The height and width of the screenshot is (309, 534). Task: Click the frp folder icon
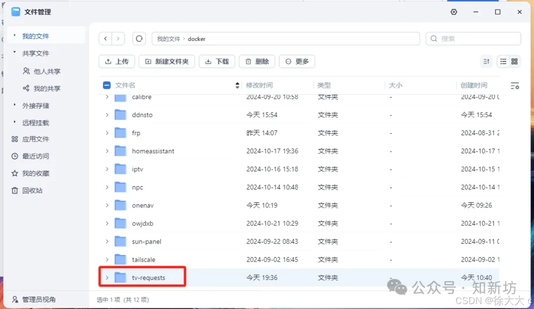click(x=120, y=133)
